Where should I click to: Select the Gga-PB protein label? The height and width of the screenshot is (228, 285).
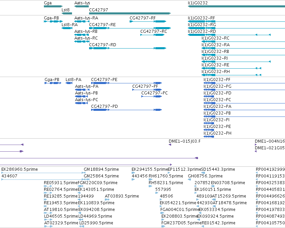point(52,80)
